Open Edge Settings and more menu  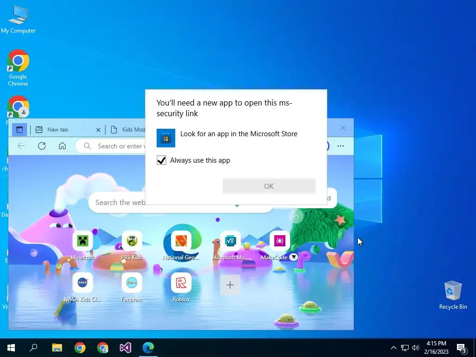click(x=341, y=146)
